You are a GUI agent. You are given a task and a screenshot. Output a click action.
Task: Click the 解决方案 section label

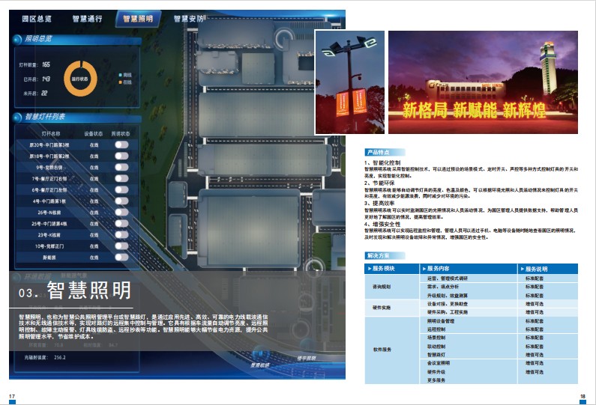380,256
